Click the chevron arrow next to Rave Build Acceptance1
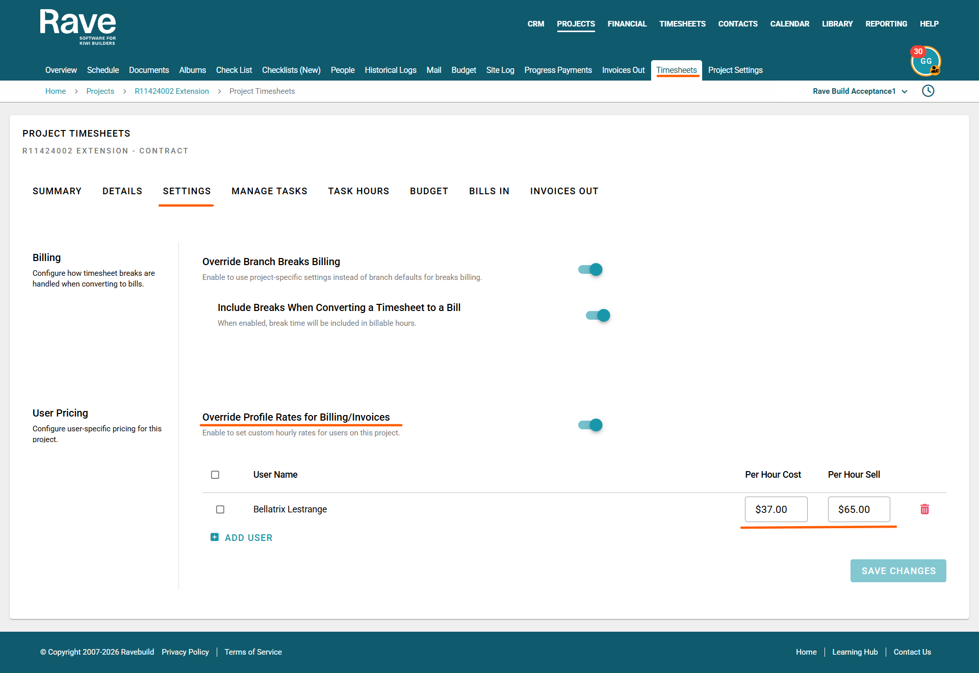 pyautogui.click(x=905, y=92)
